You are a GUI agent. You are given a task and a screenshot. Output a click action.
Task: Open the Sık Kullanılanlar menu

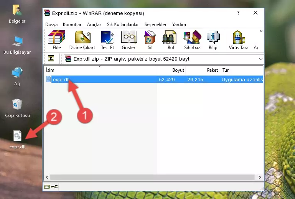[x=123, y=25]
